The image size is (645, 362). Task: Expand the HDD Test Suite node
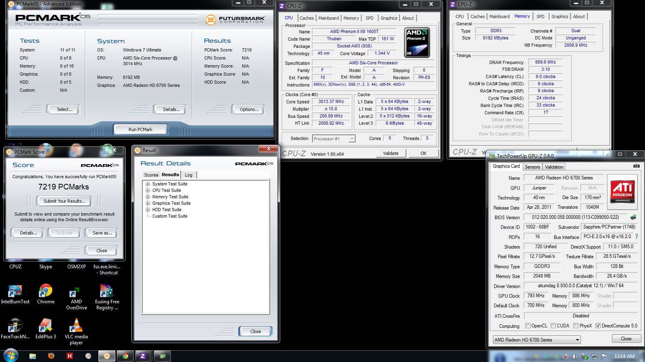coord(148,210)
